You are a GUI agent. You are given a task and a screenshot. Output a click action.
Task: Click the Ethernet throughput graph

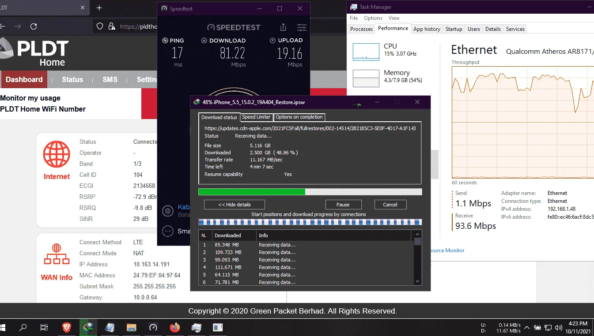click(523, 122)
